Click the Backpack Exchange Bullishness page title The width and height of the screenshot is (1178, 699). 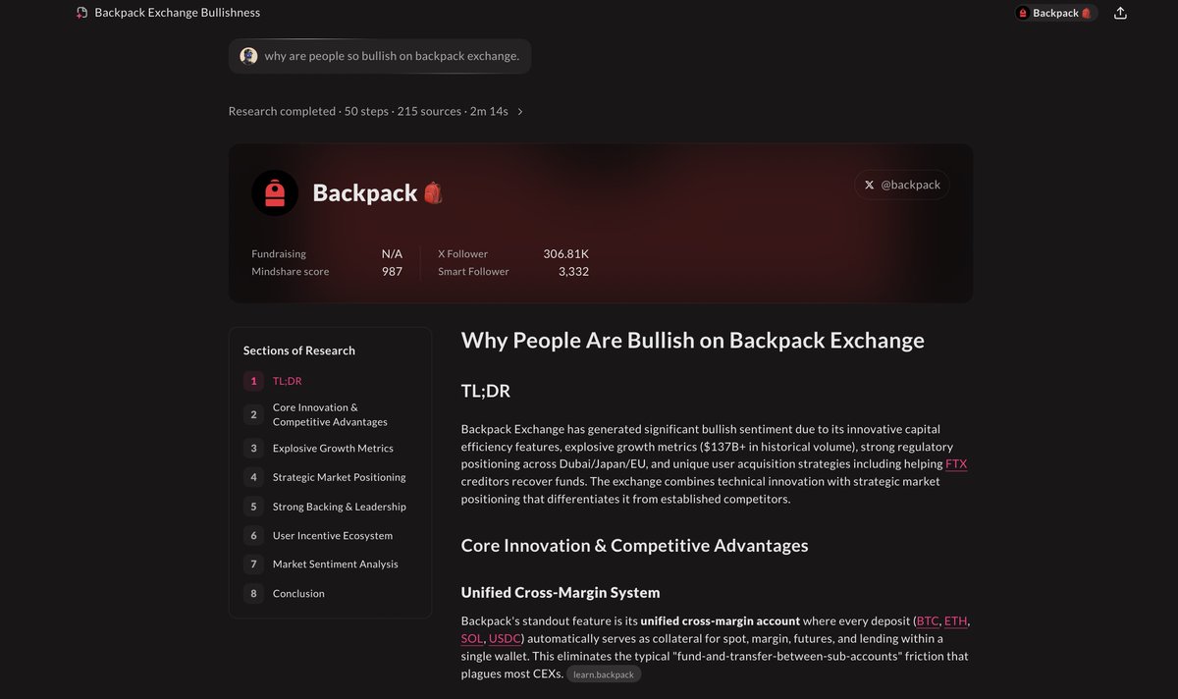[178, 13]
